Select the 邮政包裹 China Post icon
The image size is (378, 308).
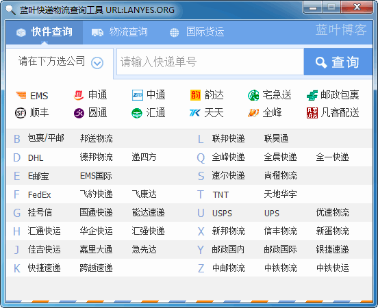(312, 95)
